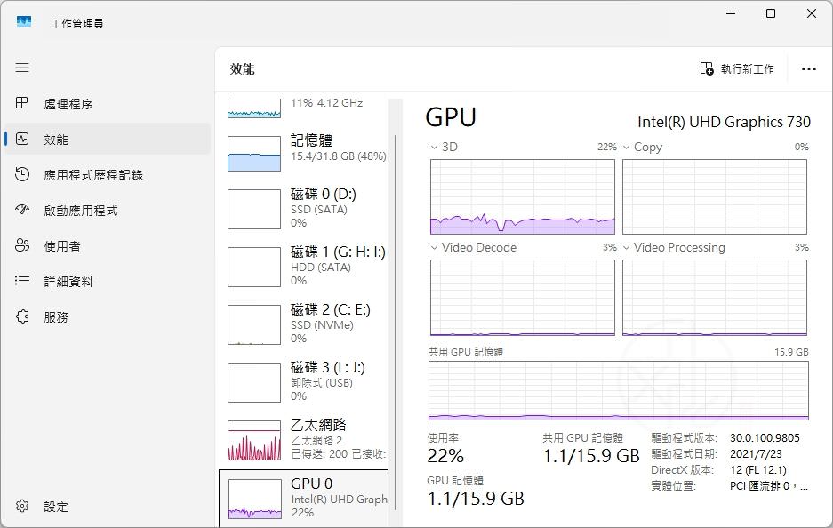
Task: Click the large GPU heading
Action: coord(451,117)
